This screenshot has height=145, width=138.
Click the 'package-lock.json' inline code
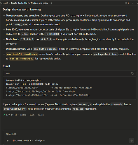[106, 54]
